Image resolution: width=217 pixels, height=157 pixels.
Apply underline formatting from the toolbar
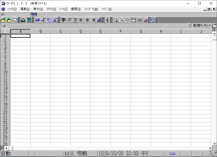(x=75, y=20)
